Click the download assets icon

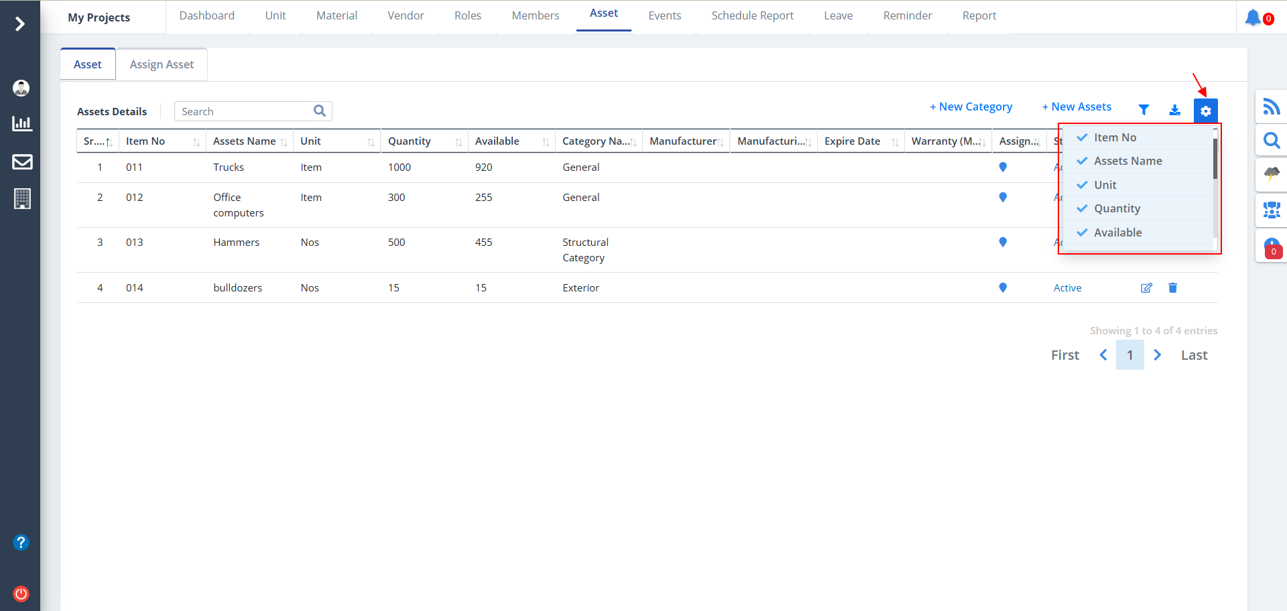[x=1174, y=110]
